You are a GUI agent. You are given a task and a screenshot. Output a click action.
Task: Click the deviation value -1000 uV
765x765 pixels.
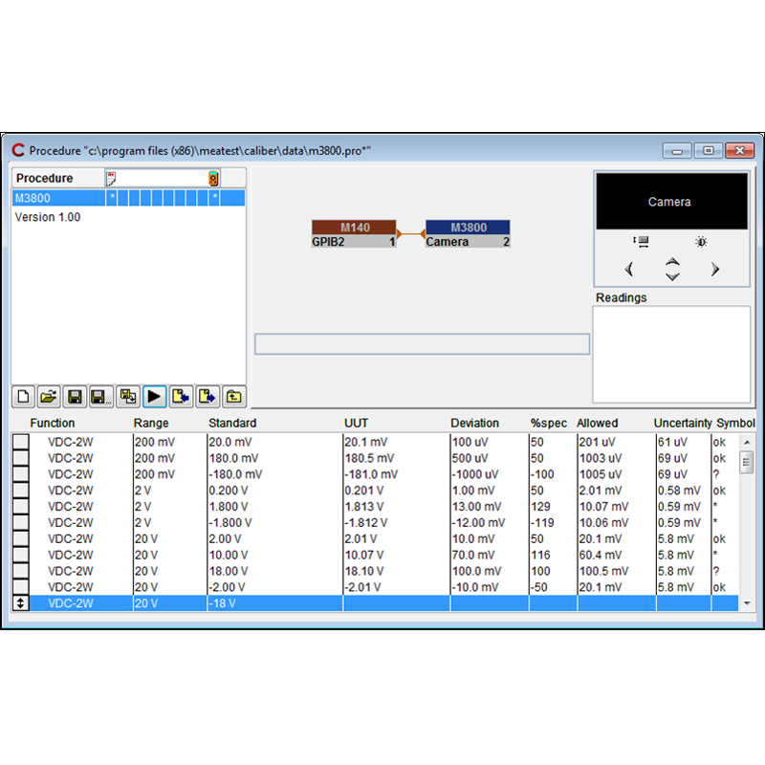coord(476,474)
